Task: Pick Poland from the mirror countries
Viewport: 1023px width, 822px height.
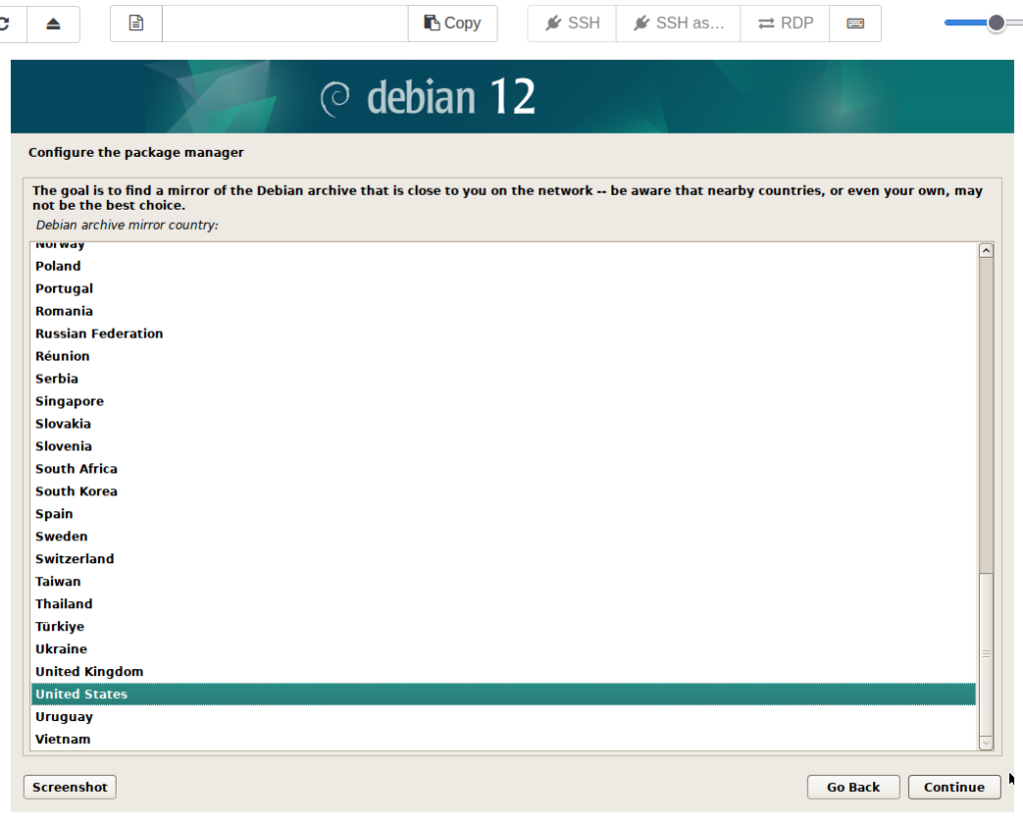Action: point(58,266)
